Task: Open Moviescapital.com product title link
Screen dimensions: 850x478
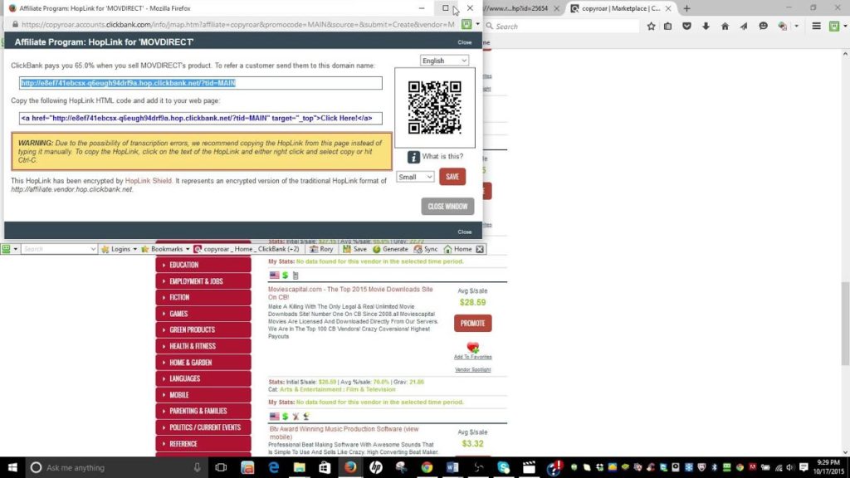Action: click(x=350, y=293)
